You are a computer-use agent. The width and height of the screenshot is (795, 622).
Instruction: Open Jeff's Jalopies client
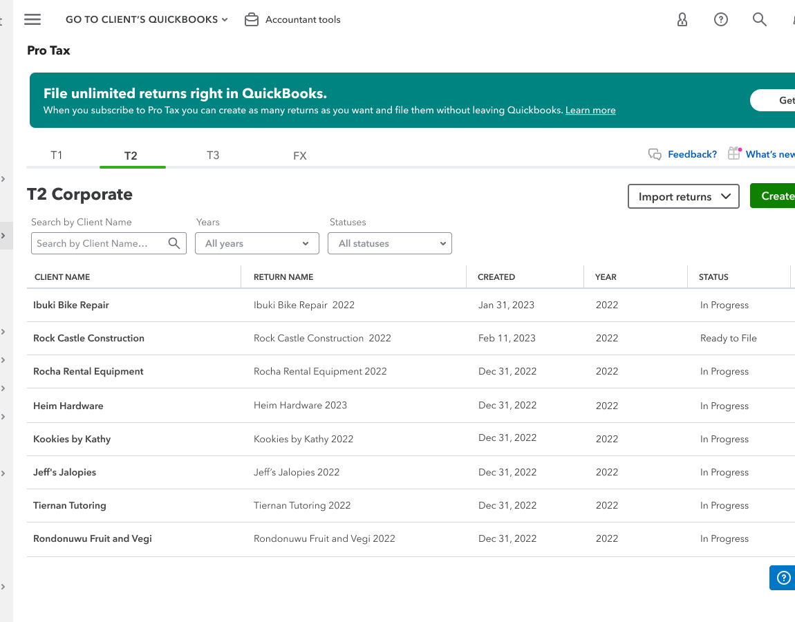coord(64,472)
